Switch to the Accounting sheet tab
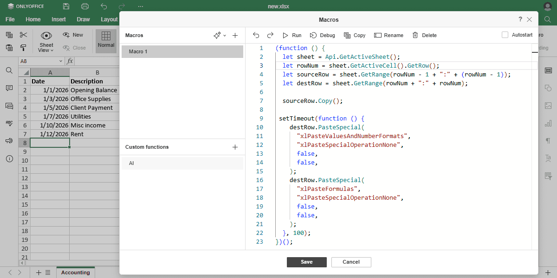Screen dimensions: 557x278 pyautogui.click(x=75, y=272)
